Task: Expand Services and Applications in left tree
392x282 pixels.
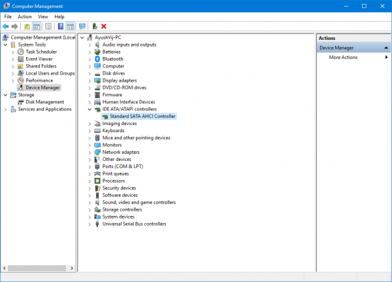Action: point(7,109)
